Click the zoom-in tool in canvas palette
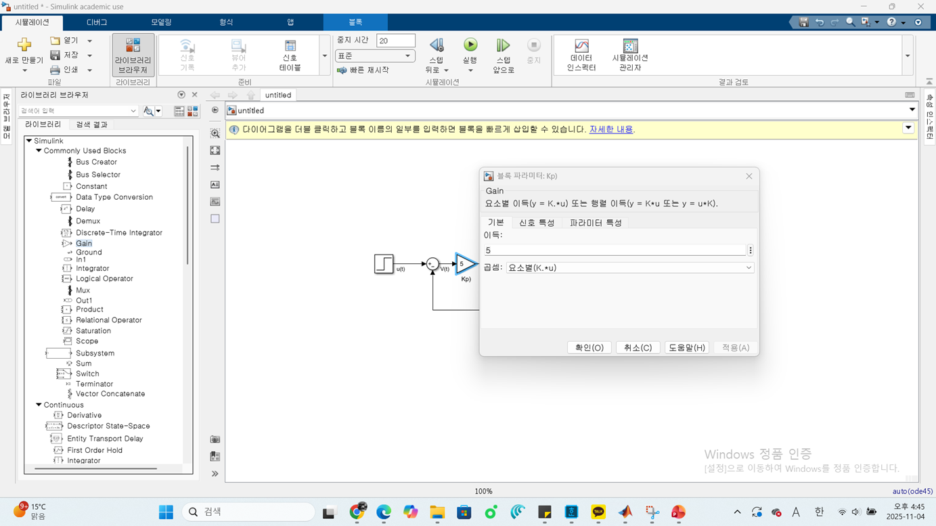This screenshot has height=526, width=936. click(x=215, y=133)
